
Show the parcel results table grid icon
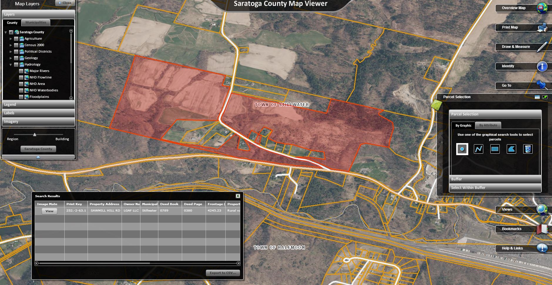(537, 97)
